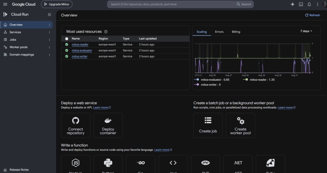Image resolution: width=327 pixels, height=173 pixels.
Task: Switch to the Errors tab
Action: [x=219, y=32]
